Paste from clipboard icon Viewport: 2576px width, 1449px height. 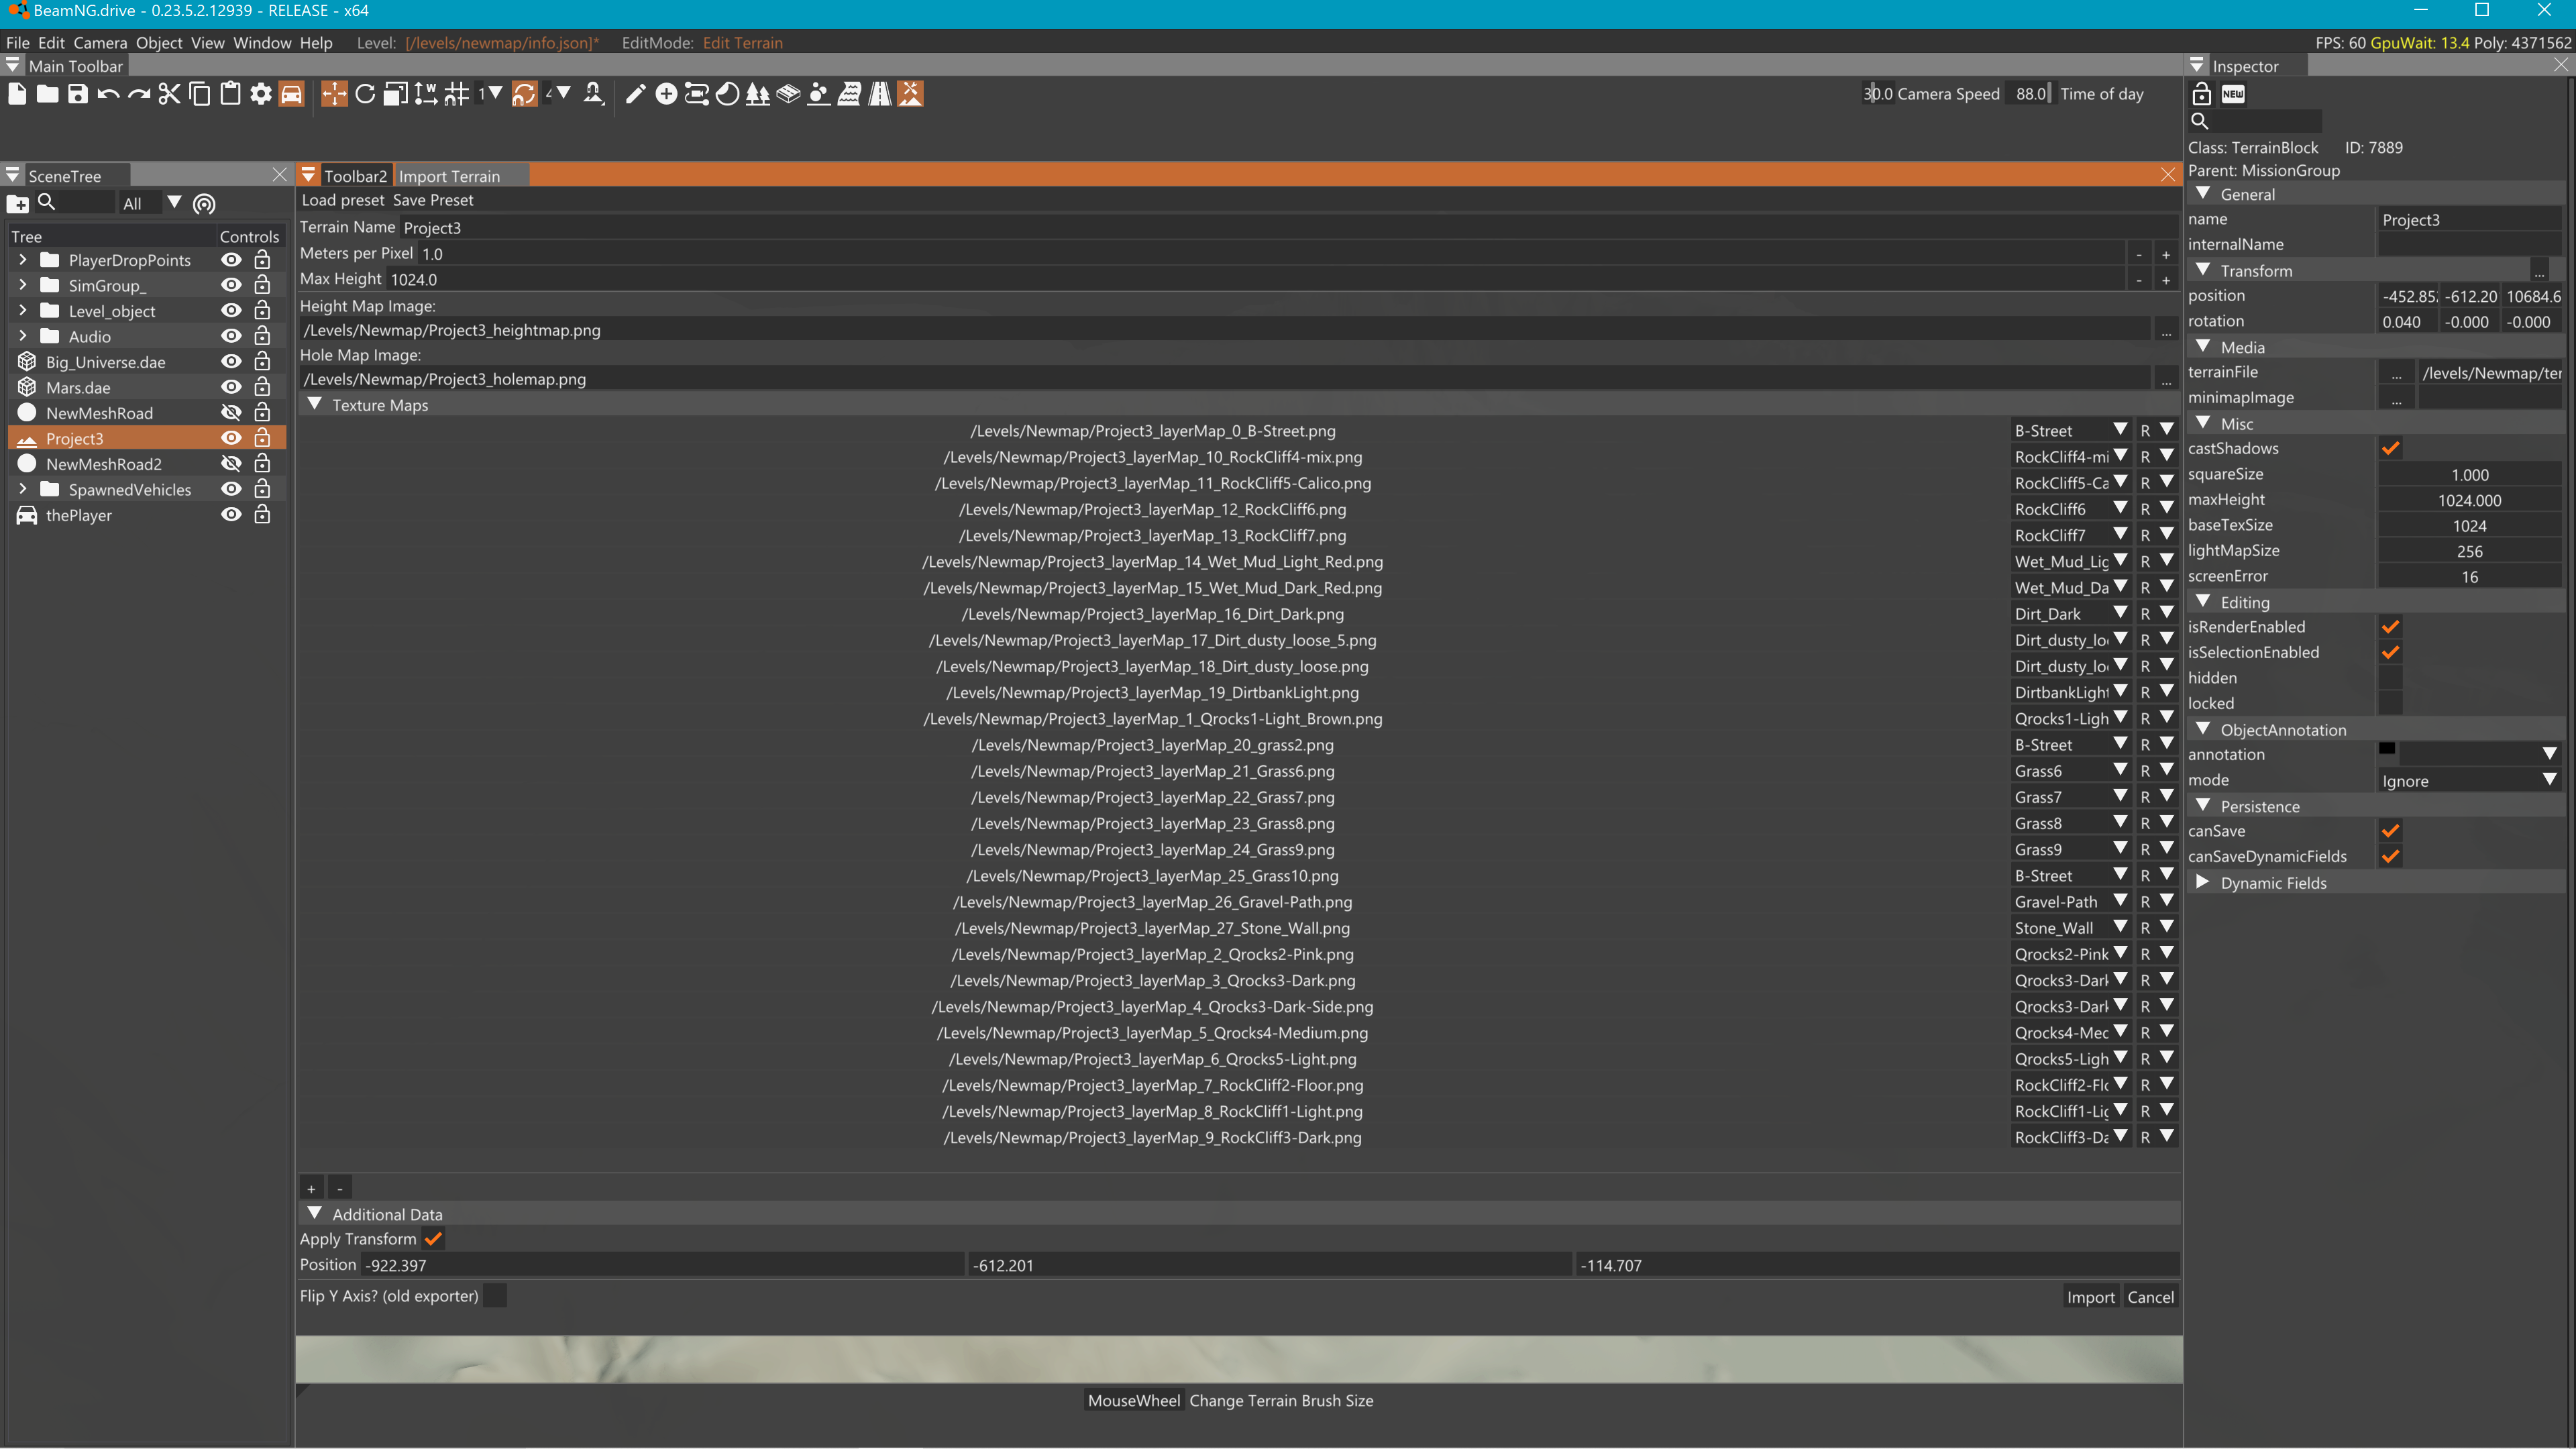pos(230,94)
